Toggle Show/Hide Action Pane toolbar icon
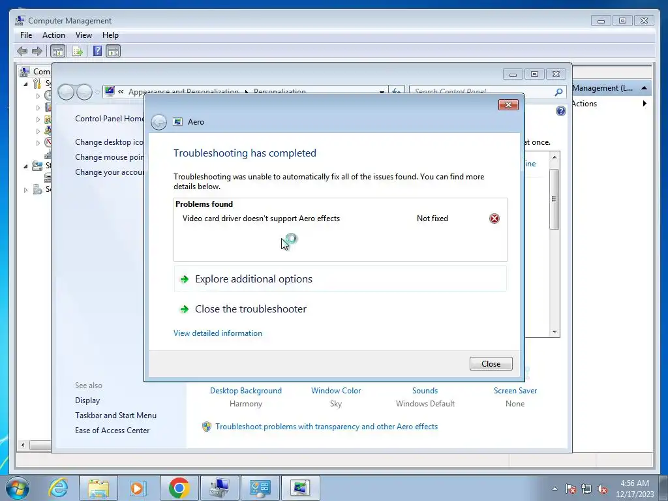This screenshot has width=668, height=501. tap(114, 52)
